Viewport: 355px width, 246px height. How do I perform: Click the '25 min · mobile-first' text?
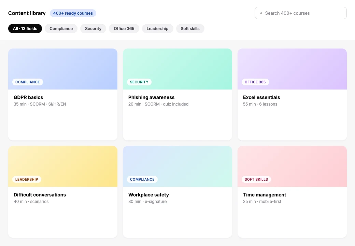pos(262,202)
